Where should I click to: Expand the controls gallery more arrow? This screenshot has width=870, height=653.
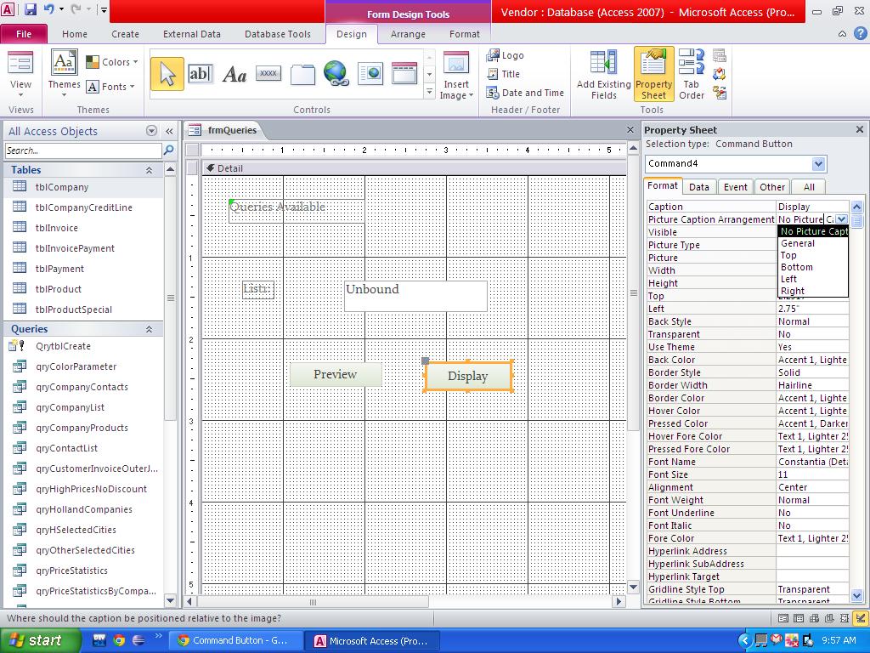[429, 92]
